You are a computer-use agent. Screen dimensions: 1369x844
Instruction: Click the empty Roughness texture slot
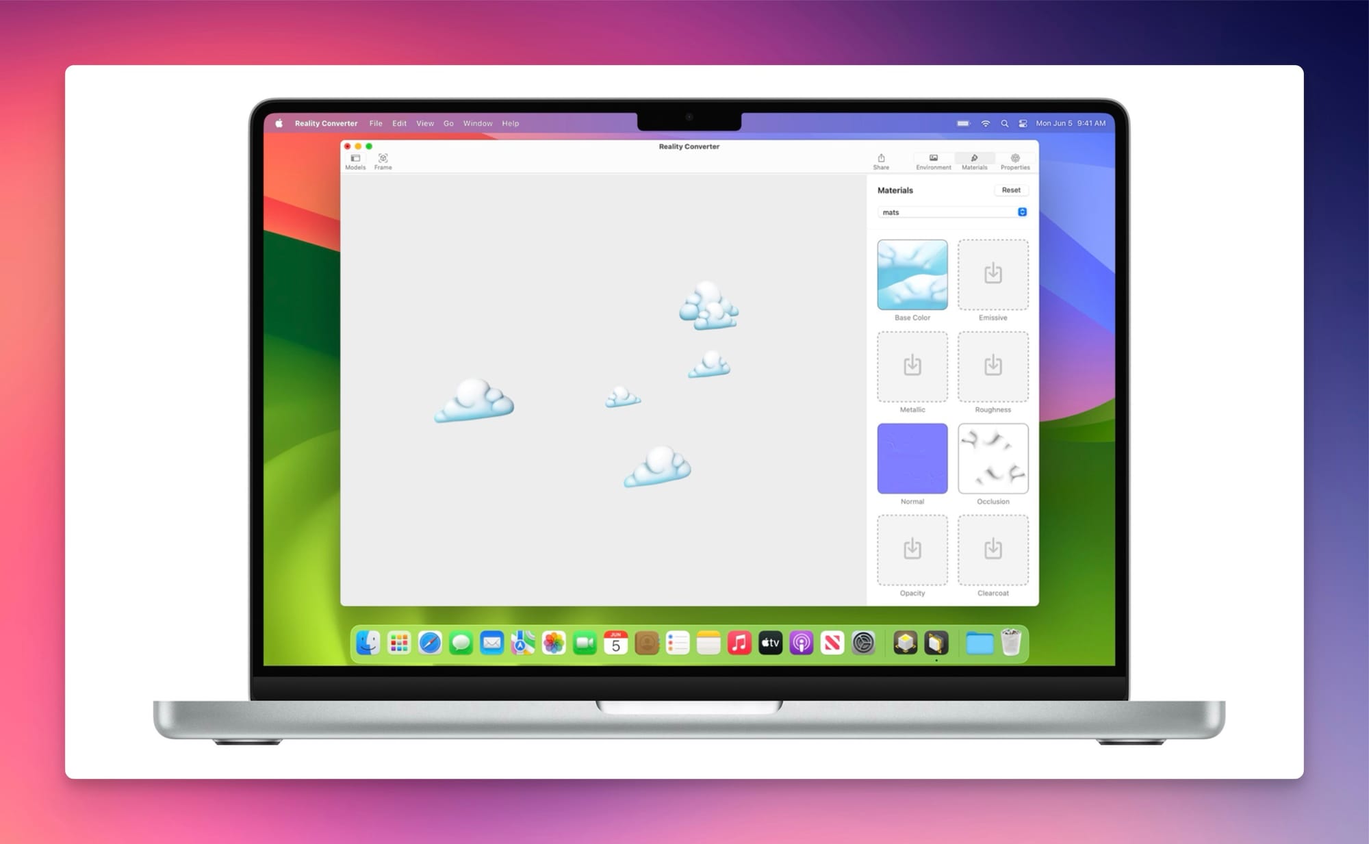coord(993,366)
